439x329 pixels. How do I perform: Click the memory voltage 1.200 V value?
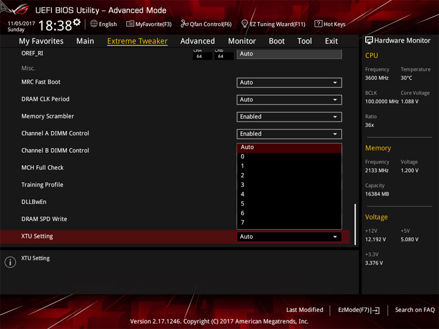410,171
